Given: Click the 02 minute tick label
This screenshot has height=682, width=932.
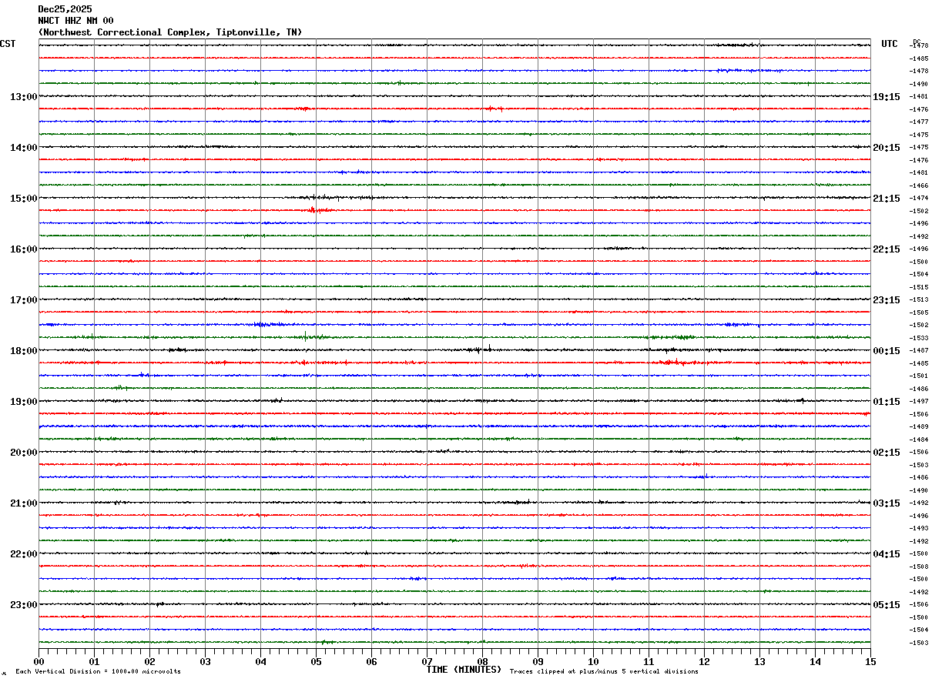Looking at the screenshot, I should point(149,661).
